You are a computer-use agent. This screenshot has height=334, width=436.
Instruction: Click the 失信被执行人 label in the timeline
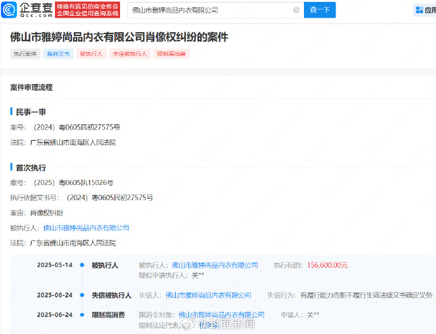coord(111,295)
